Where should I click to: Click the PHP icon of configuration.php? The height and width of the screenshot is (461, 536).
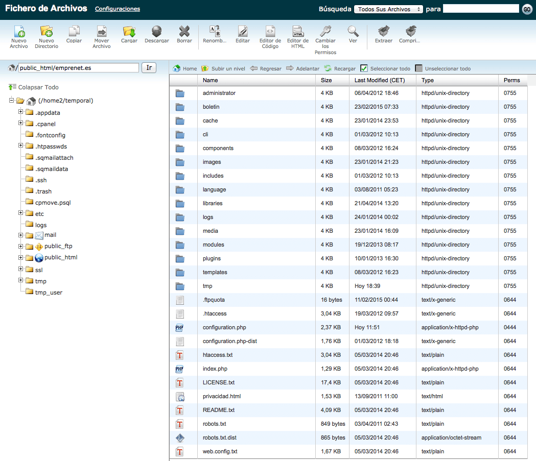(179, 328)
